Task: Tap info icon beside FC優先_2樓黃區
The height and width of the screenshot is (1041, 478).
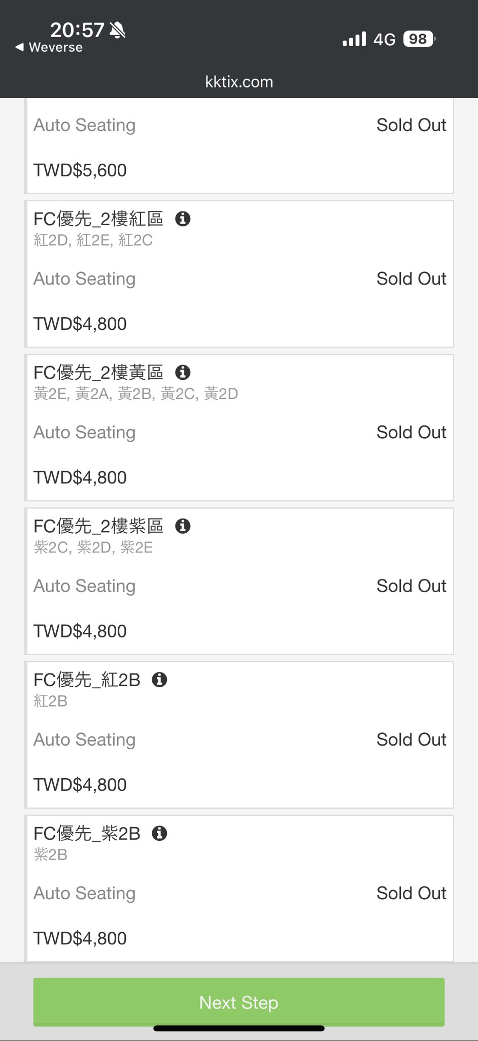Action: (183, 373)
